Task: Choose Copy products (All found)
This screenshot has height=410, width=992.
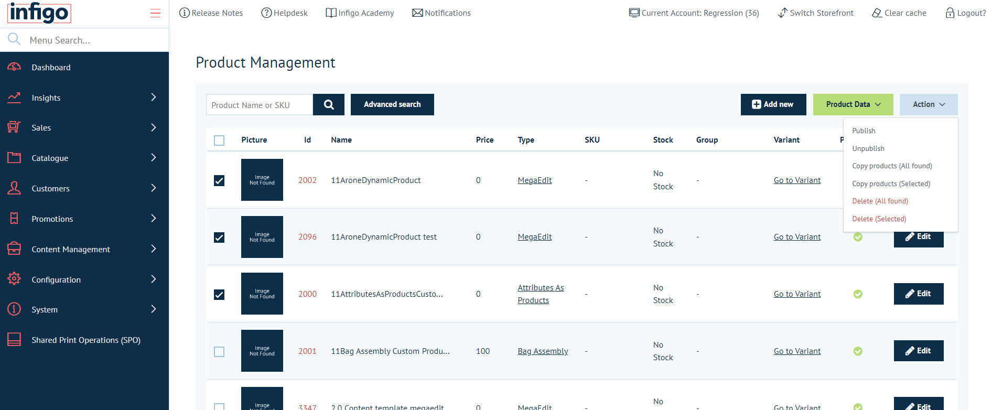Action: coord(892,166)
